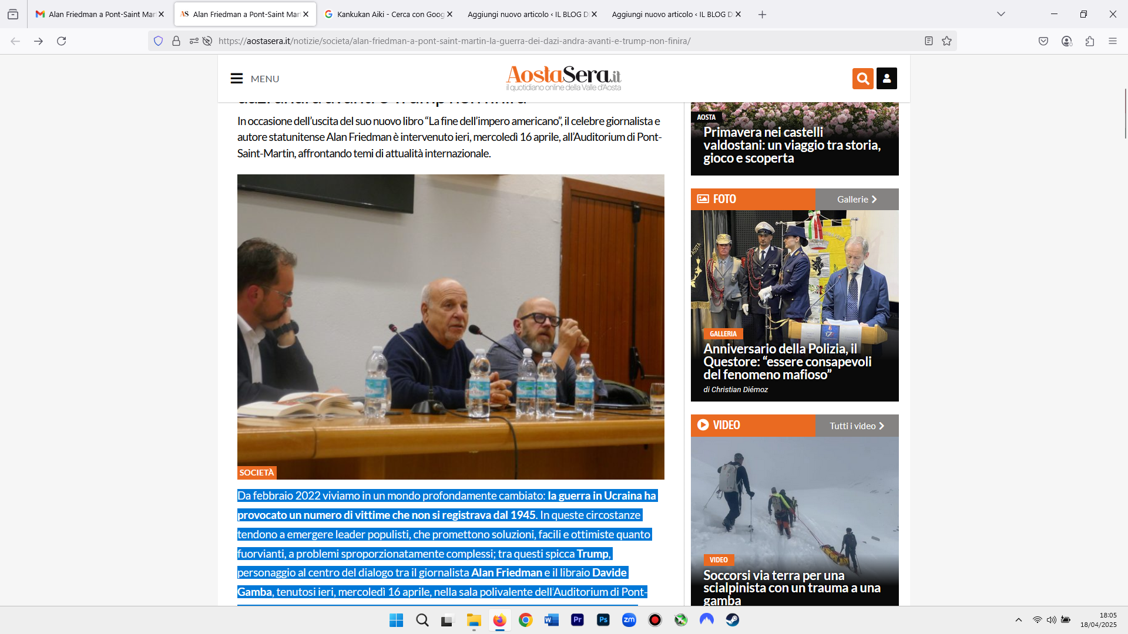Image resolution: width=1128 pixels, height=634 pixels.
Task: Click the site security padlock icon
Action: [x=176, y=41]
